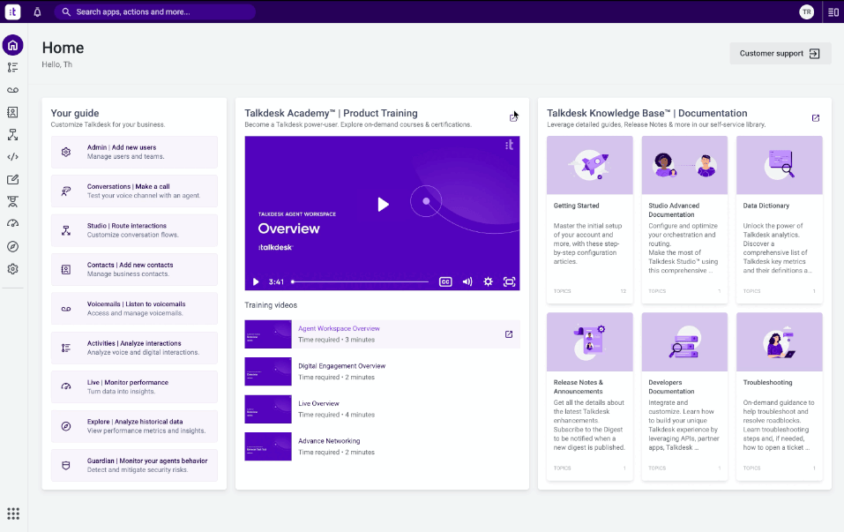Screen dimensions: 844x532
Task: Open the Data Dictionary card
Action: 780,220
